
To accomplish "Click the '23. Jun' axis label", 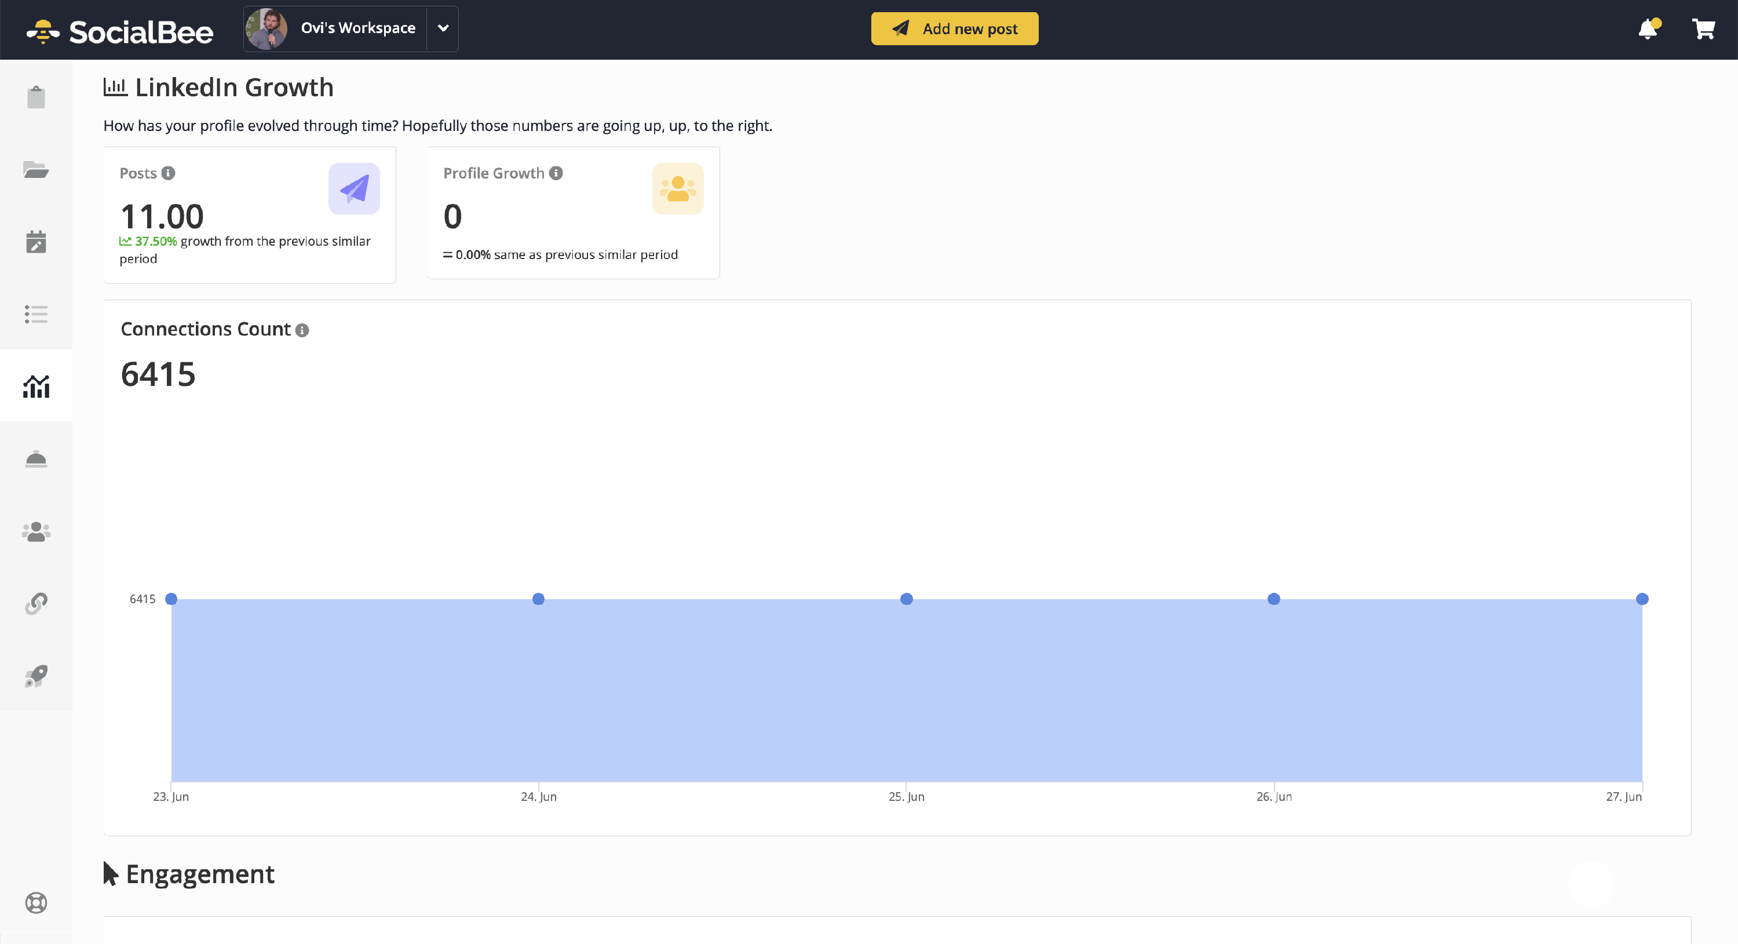I will pos(171,796).
